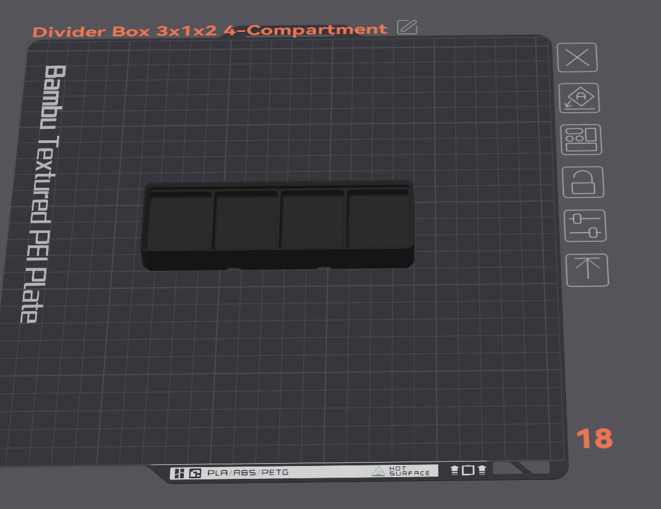Click the Bambu Textured PEI Plate label
Image resolution: width=661 pixels, height=509 pixels.
pos(43,194)
